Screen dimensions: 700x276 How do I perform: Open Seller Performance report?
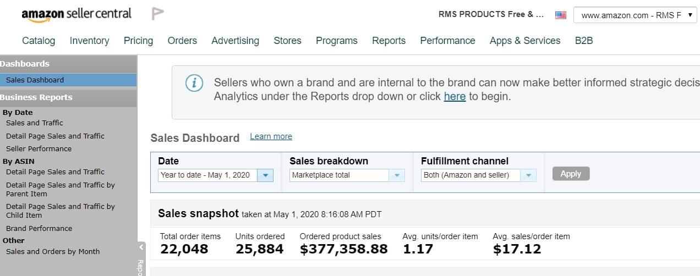(x=39, y=149)
